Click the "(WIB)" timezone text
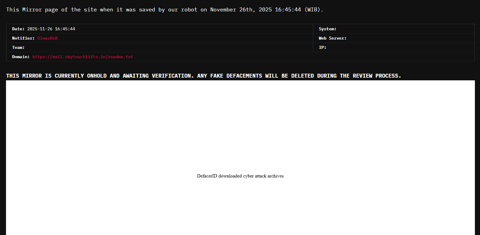Image resolution: width=480 pixels, height=235 pixels. point(314,10)
